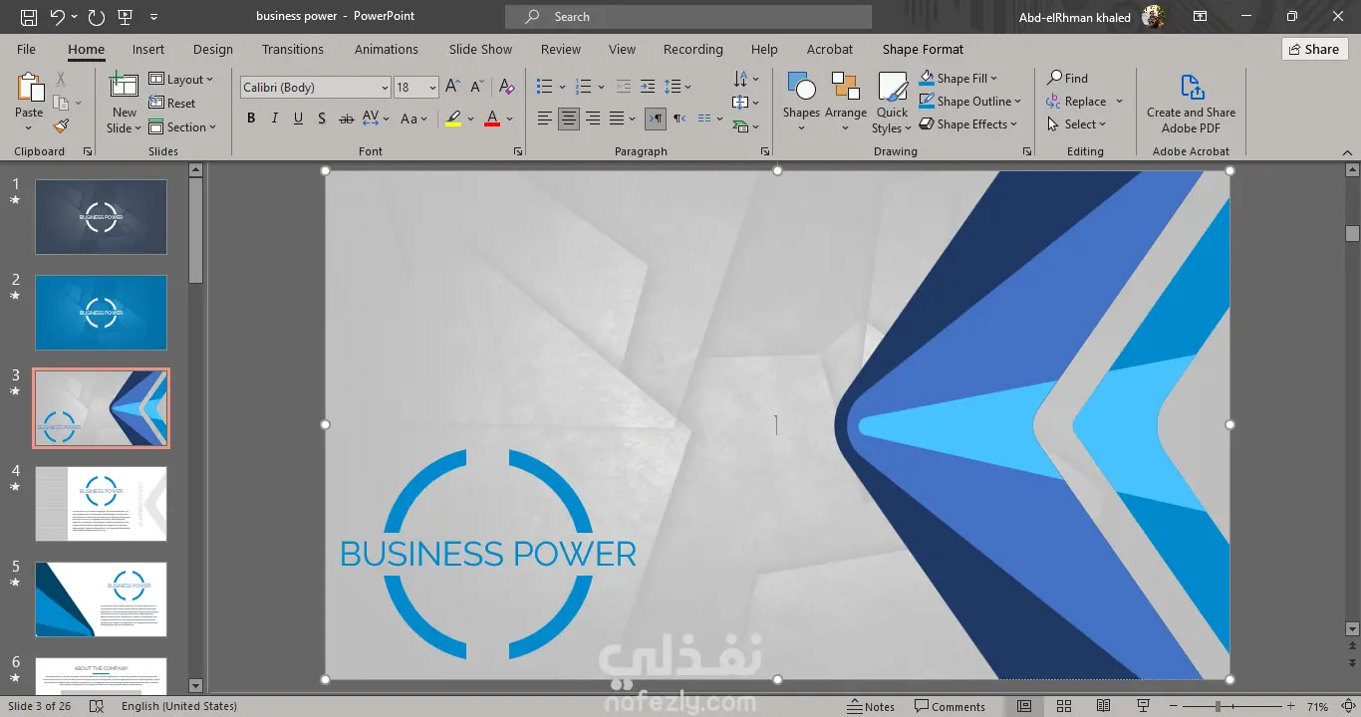Screen dimensions: 1361x717
Task: Click Create and Share Adobe PDF
Action: [x=1191, y=104]
